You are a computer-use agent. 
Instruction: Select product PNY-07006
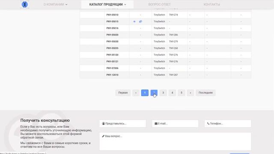pos(112,68)
